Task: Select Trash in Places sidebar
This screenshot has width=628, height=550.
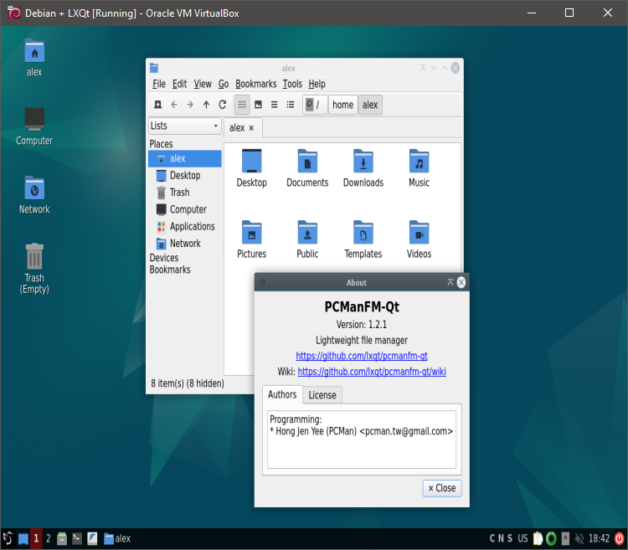Action: (185, 193)
